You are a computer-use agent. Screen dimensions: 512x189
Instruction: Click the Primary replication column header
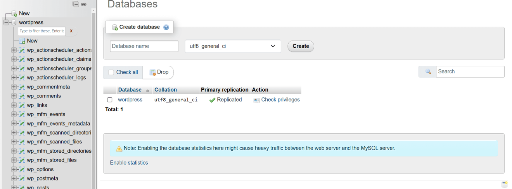pos(225,90)
